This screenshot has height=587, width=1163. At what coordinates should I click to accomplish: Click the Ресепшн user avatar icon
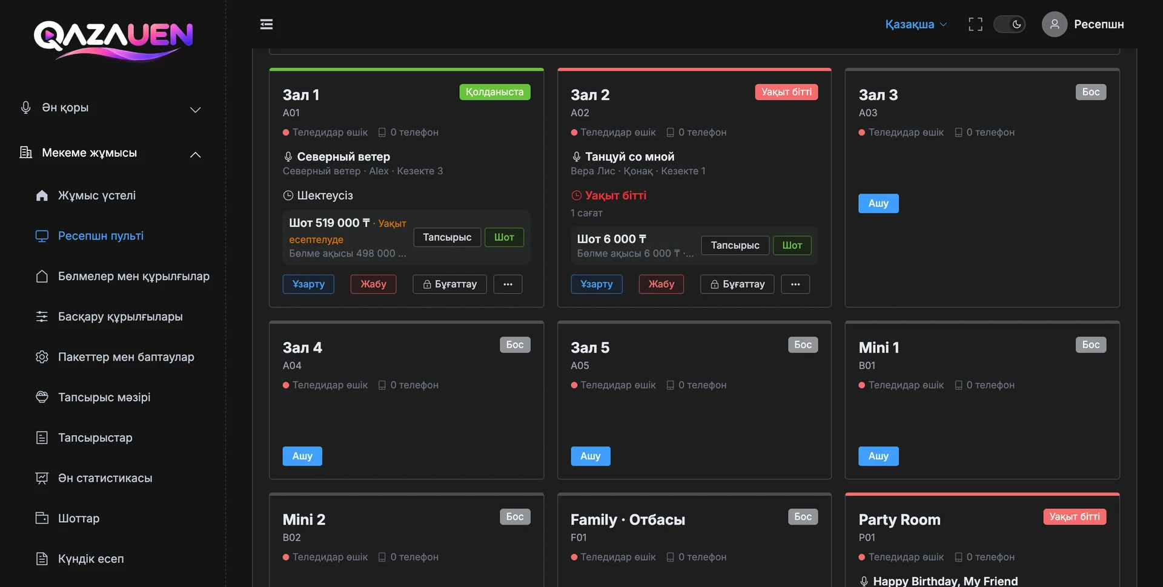point(1055,24)
